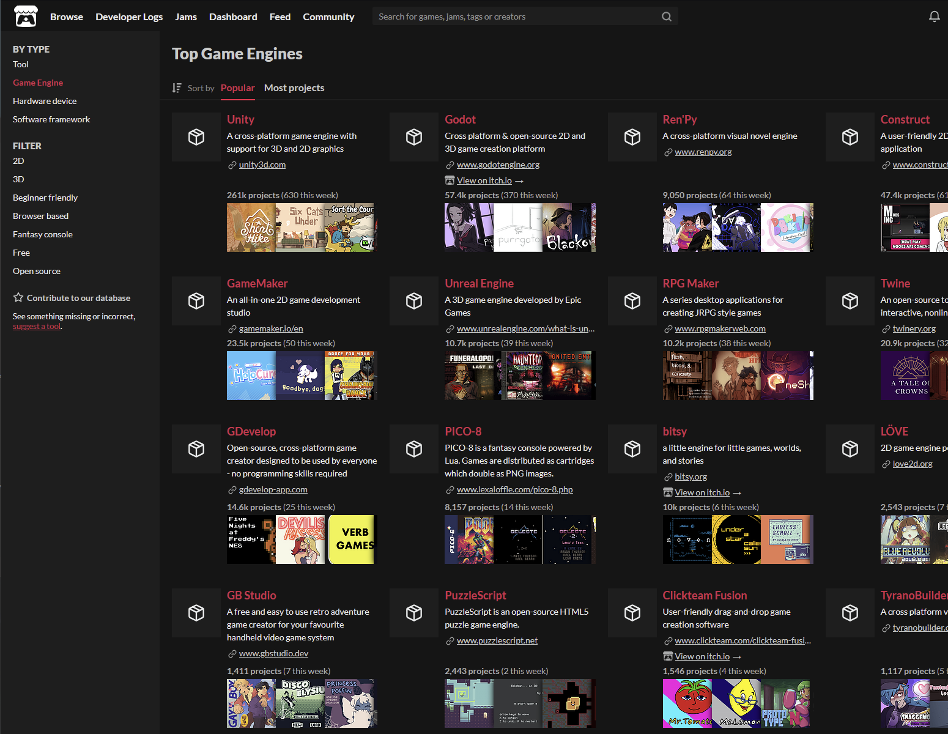The width and height of the screenshot is (948, 734).
Task: Select Hardware device type in sidebar
Action: tap(45, 101)
